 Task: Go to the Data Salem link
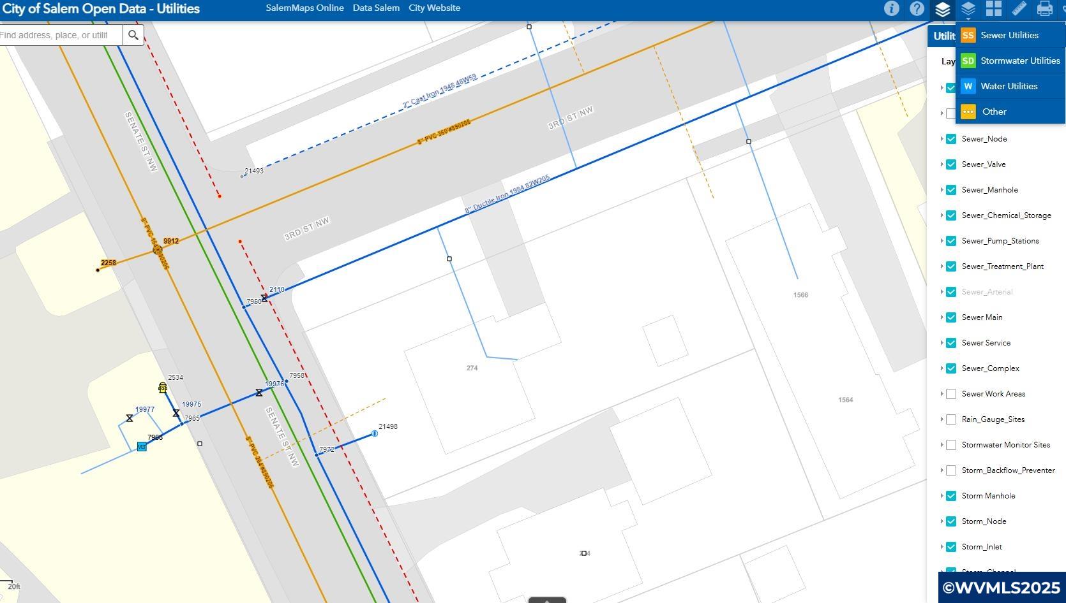tap(376, 8)
